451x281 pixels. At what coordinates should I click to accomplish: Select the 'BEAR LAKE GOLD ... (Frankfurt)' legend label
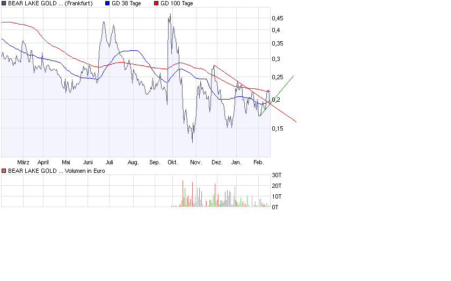click(x=50, y=3)
